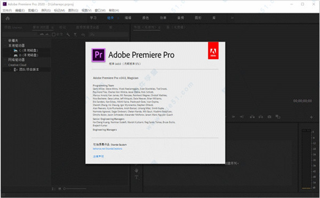Click the Export Frame camera icon
Viewport: 320px width, 198px height.
pyautogui.click(x=269, y=117)
